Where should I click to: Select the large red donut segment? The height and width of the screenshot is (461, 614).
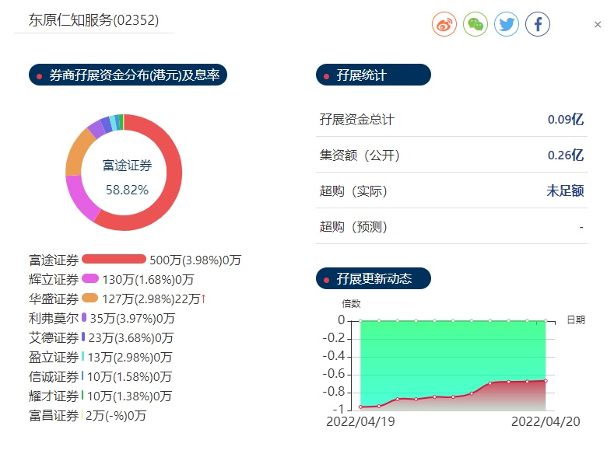[x=174, y=172]
